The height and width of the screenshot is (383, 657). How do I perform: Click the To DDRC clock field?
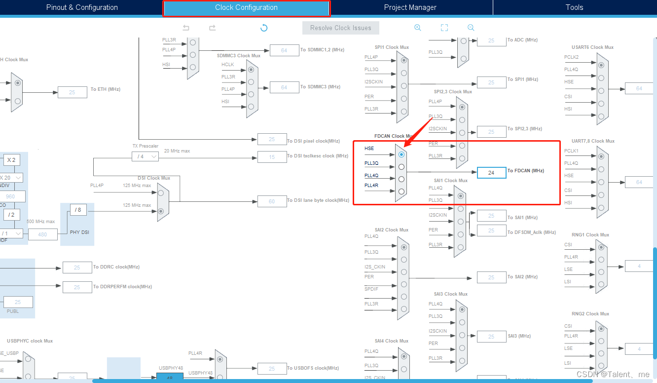(77, 268)
